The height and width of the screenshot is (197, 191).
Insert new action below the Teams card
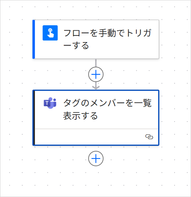96,159
